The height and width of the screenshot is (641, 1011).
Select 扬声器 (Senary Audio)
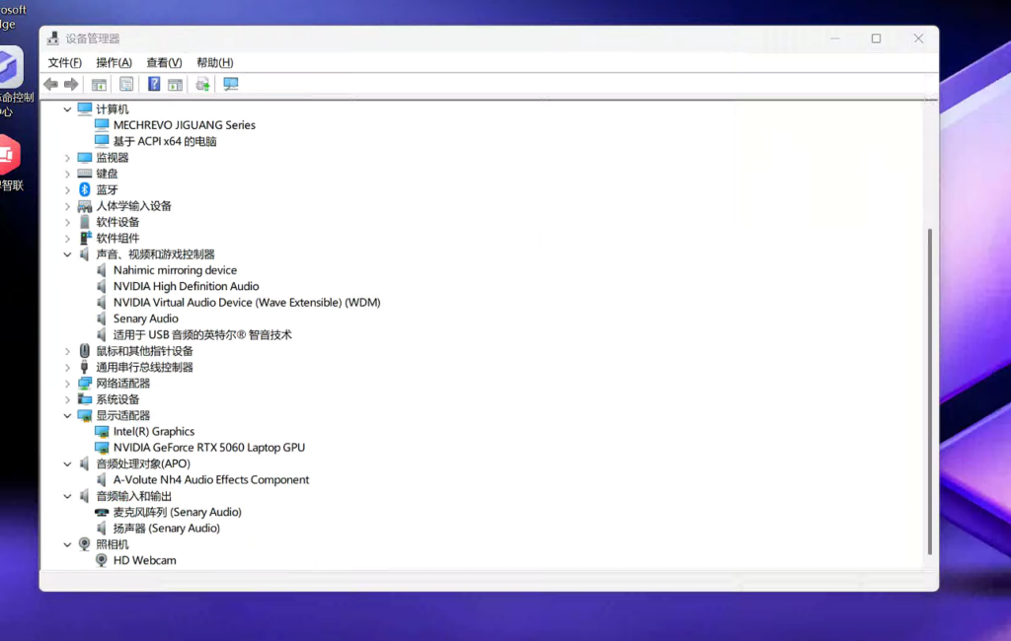tap(166, 528)
